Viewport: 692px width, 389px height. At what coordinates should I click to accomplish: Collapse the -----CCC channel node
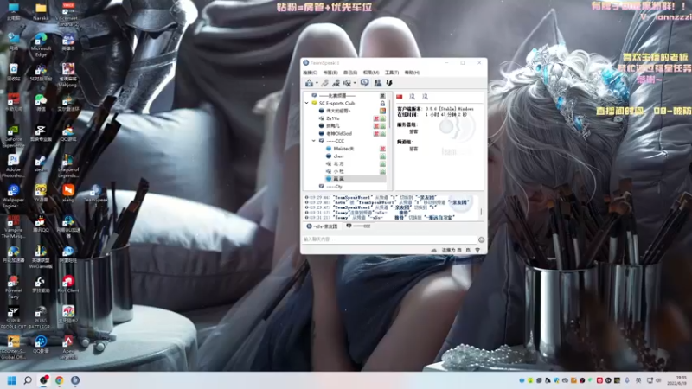[314, 141]
